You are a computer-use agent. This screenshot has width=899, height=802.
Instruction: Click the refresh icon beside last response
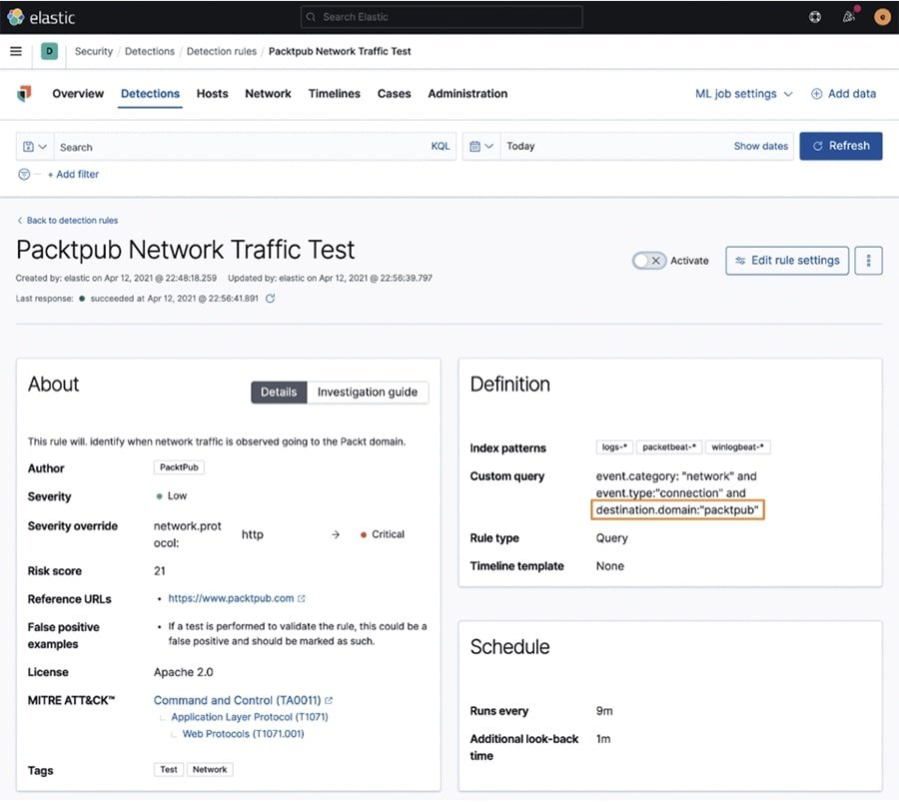tap(270, 299)
